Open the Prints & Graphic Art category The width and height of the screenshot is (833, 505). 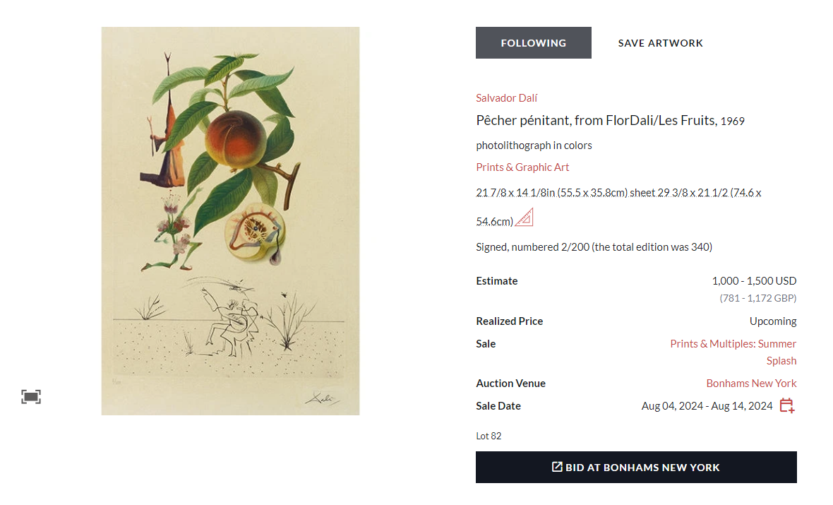[522, 167]
